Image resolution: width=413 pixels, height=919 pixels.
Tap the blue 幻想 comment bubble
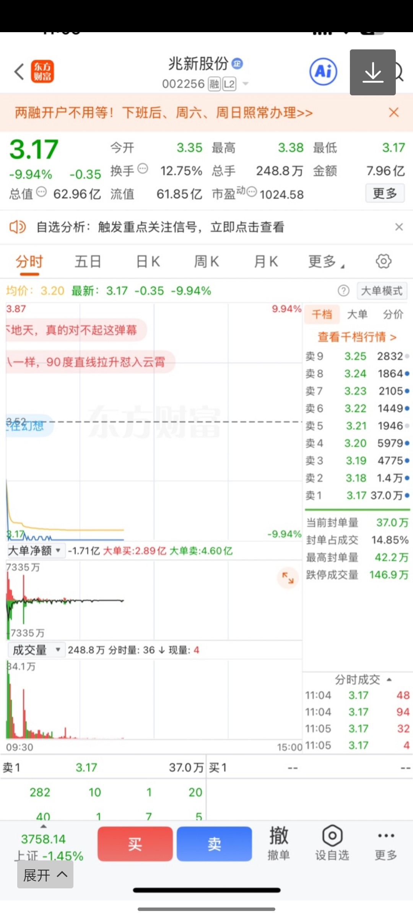(x=29, y=425)
